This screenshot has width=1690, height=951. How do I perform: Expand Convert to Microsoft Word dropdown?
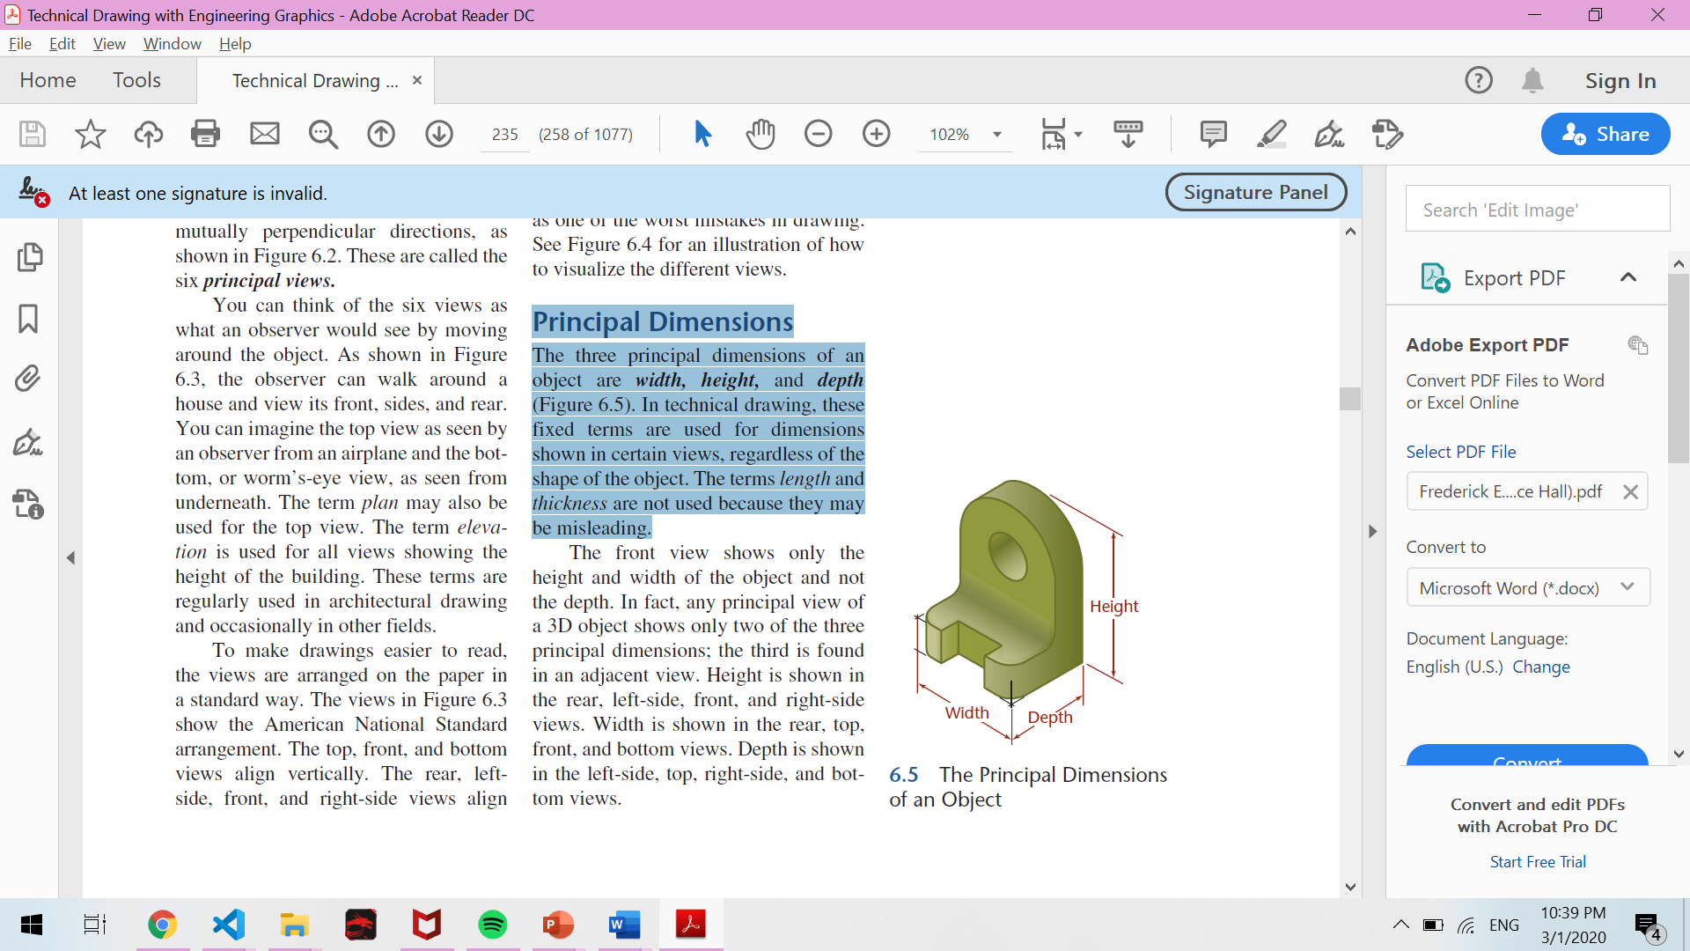pos(1627,587)
